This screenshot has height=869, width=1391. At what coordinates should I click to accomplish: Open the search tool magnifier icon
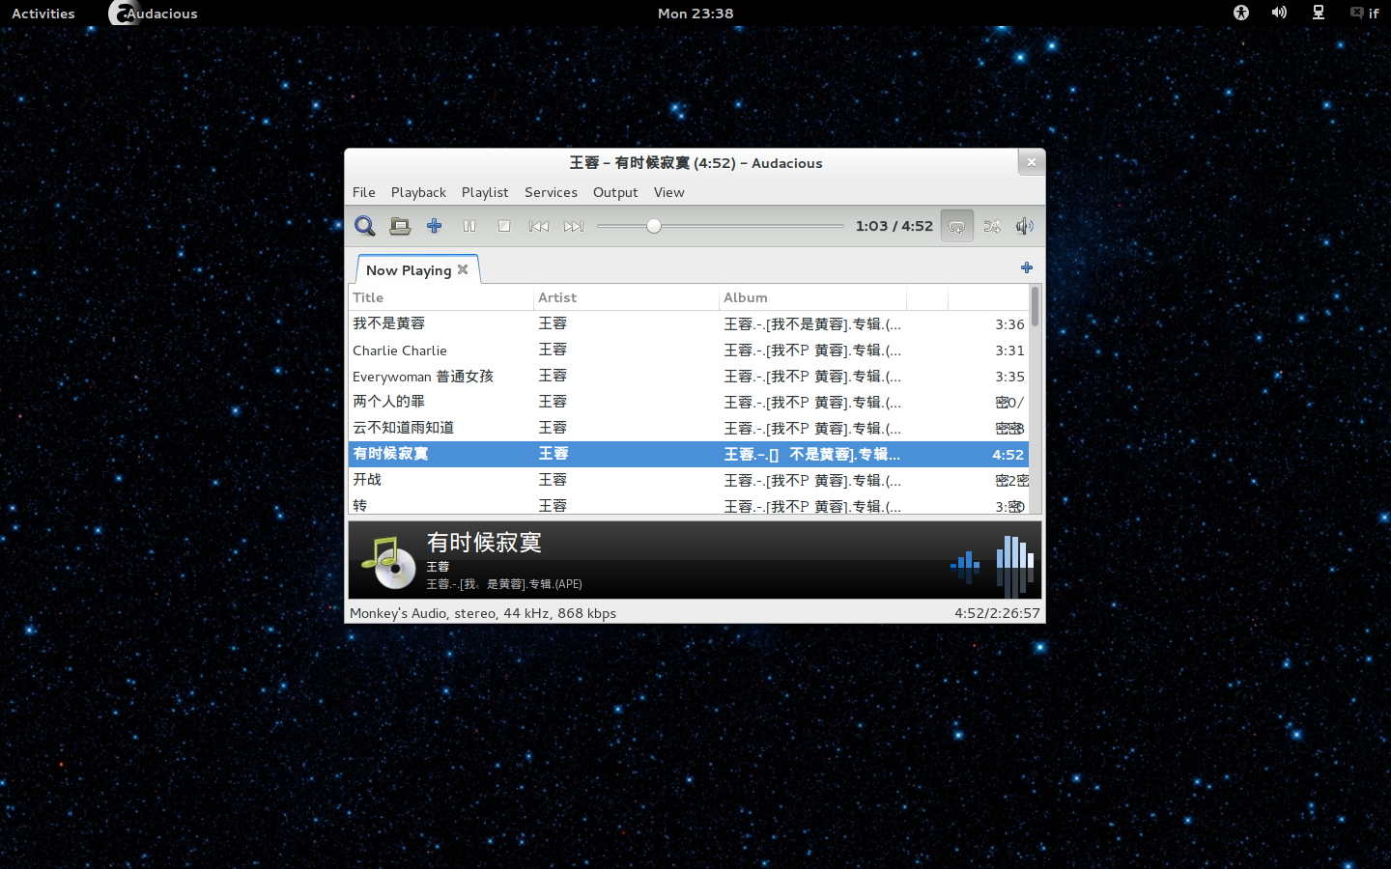364,226
